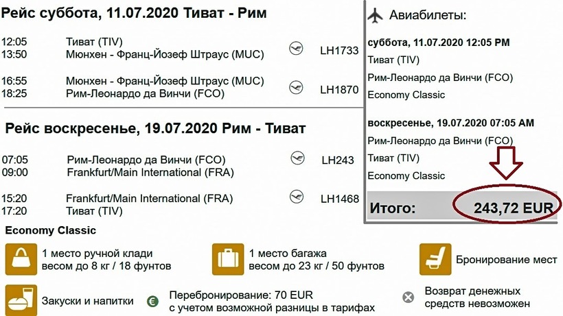Image resolution: width=563 pixels, height=316 pixels.
Task: Click the Lufthansa logo beside flight LH1870
Action: pos(296,87)
